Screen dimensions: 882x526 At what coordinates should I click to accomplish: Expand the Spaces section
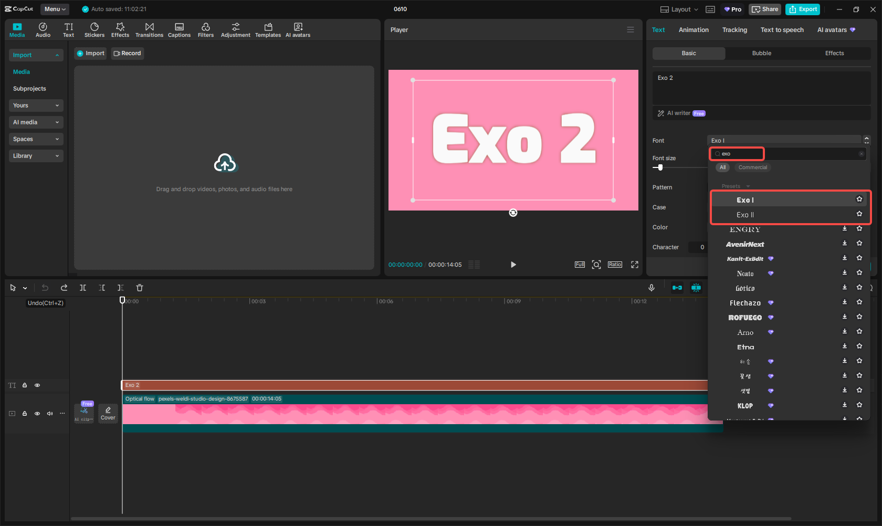[36, 139]
